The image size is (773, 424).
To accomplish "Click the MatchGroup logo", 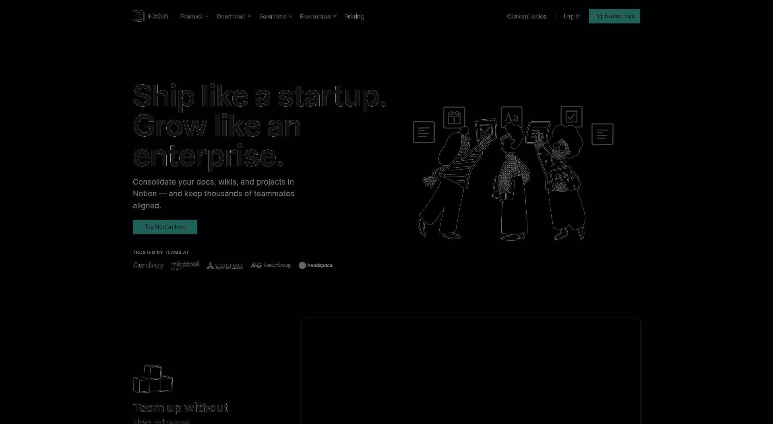I will click(x=271, y=265).
